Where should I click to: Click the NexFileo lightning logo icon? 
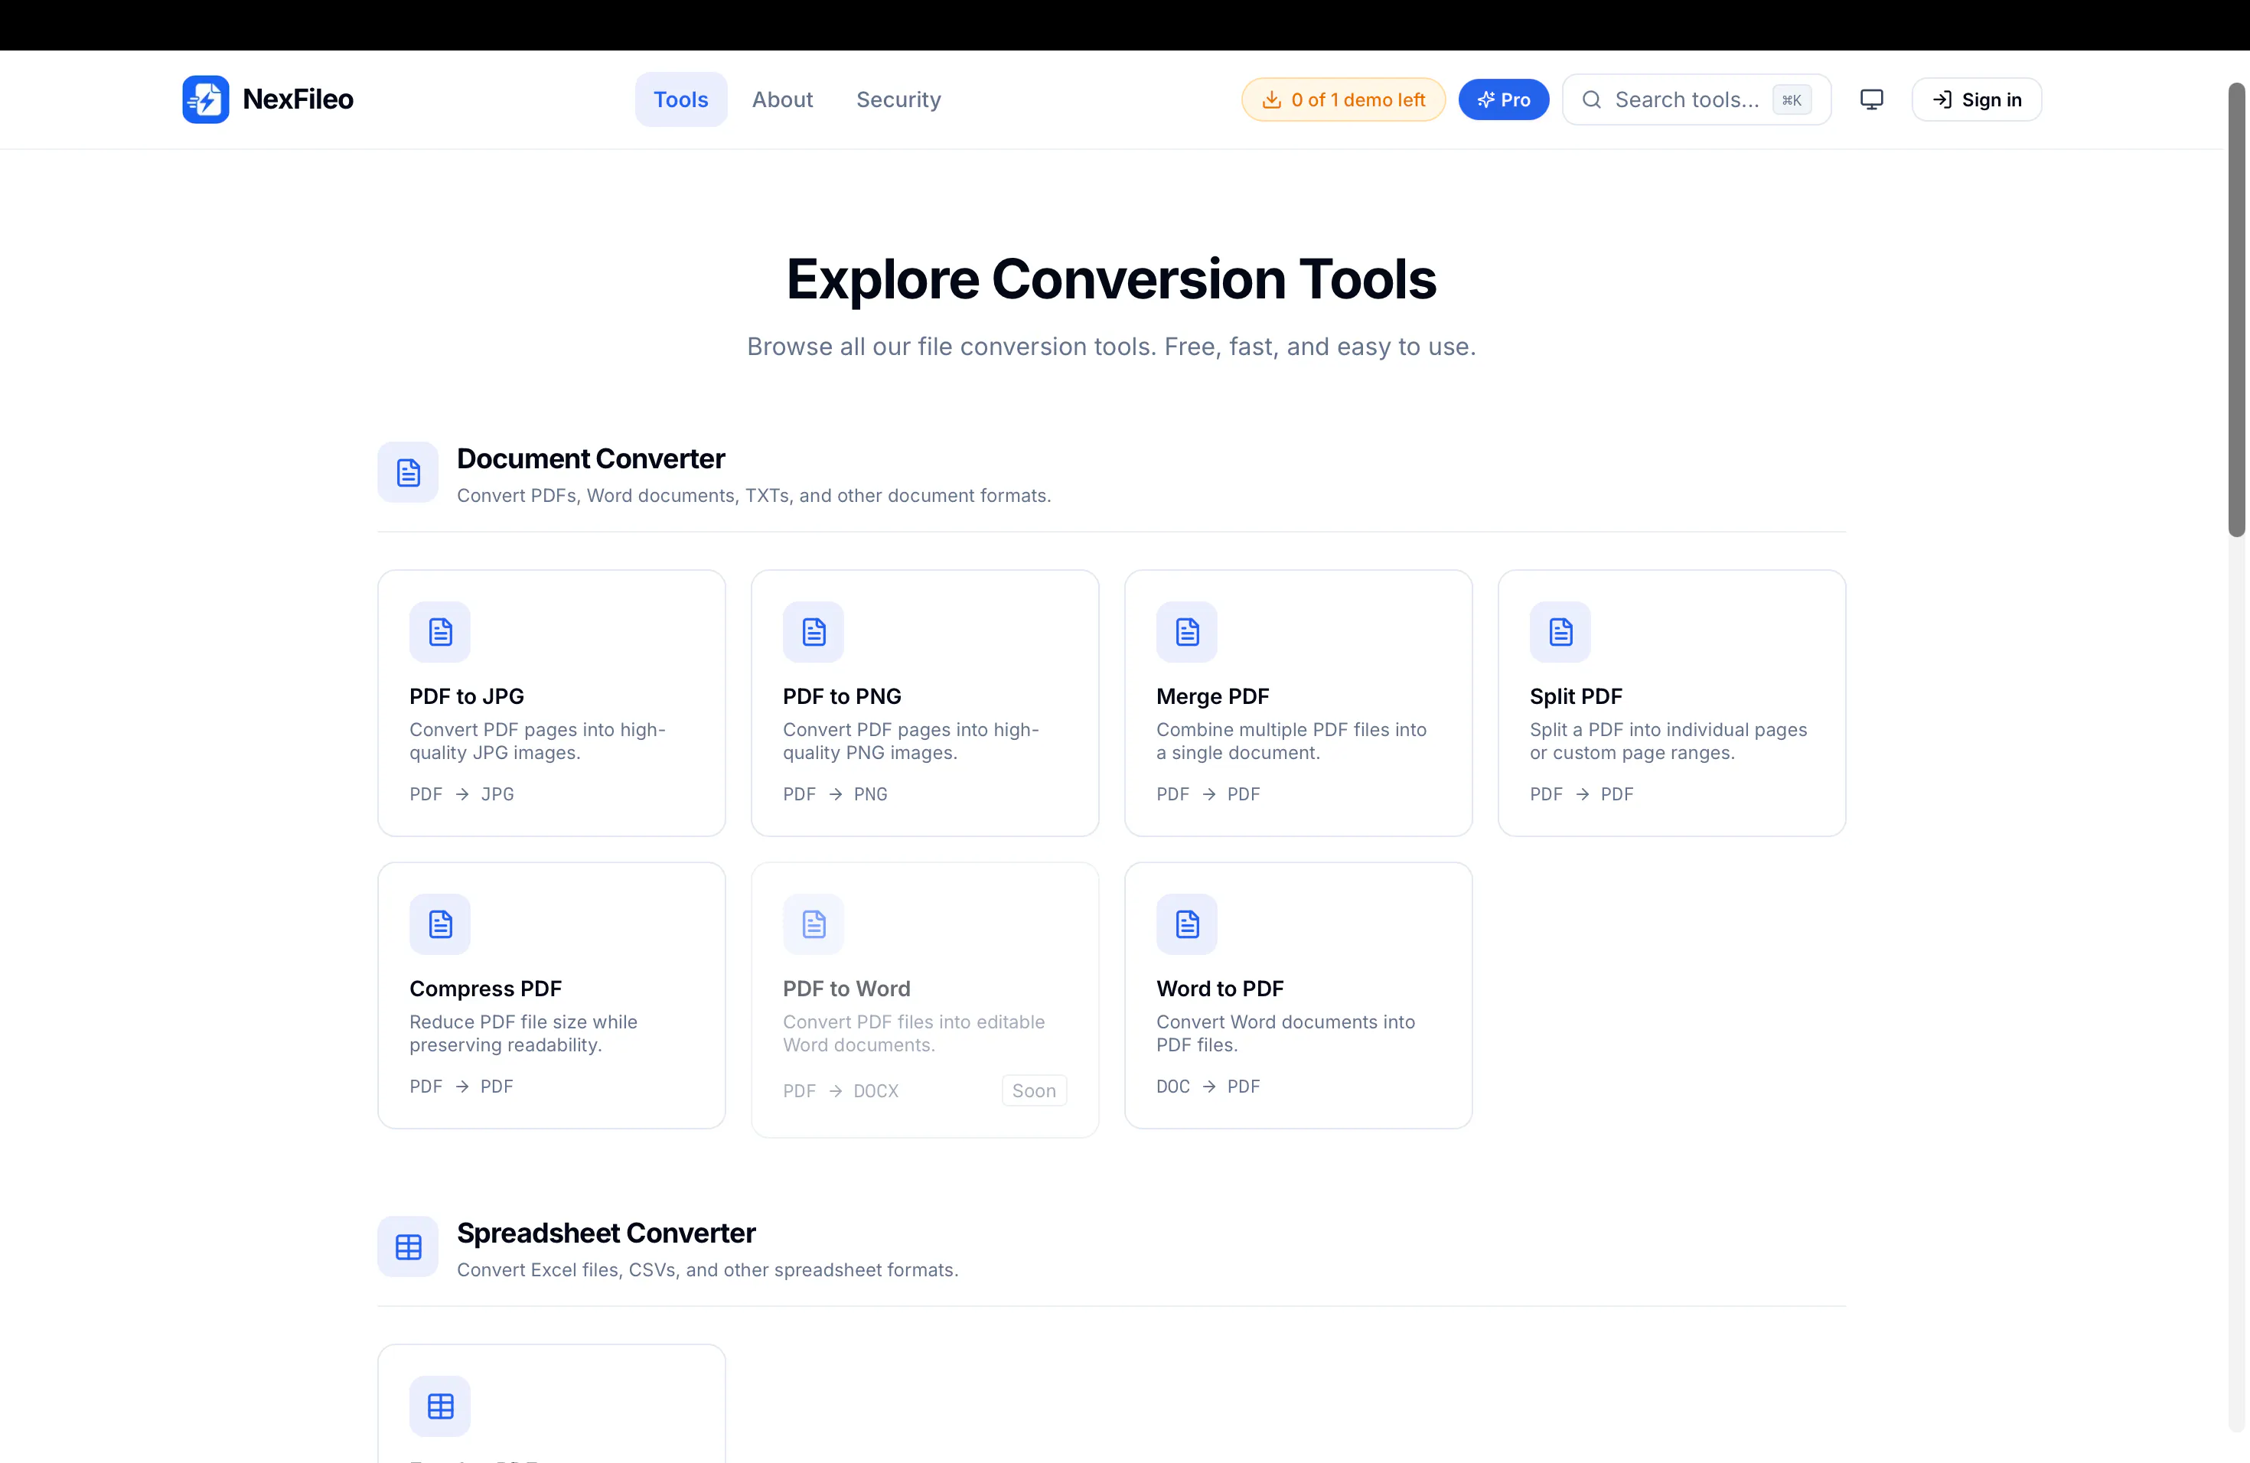(205, 99)
